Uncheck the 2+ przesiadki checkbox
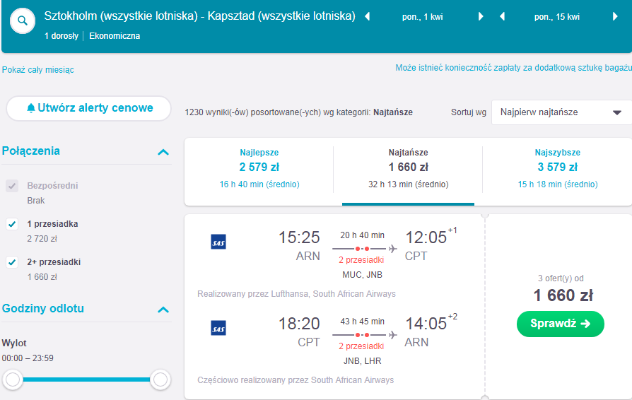 tap(12, 262)
